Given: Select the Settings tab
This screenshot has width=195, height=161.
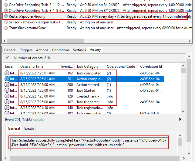Looking at the screenshot, I should tap(79, 50).
